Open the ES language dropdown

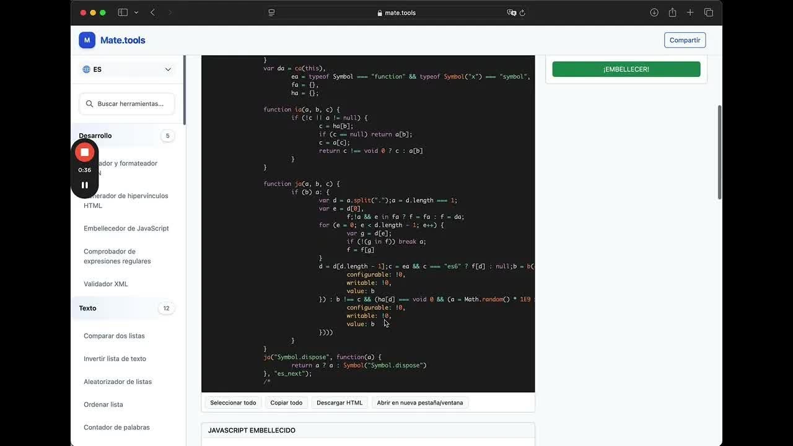pyautogui.click(x=127, y=69)
